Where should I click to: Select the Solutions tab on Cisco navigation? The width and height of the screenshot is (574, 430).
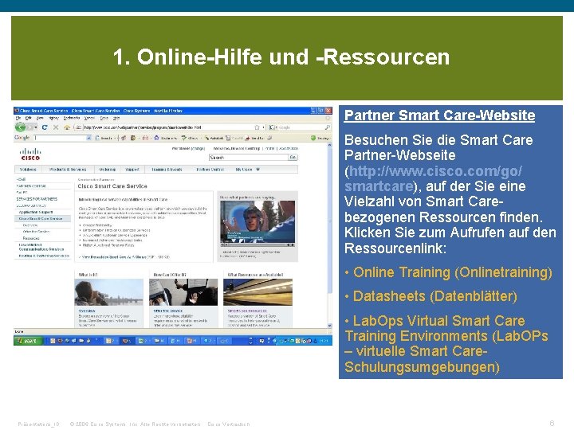(x=28, y=170)
